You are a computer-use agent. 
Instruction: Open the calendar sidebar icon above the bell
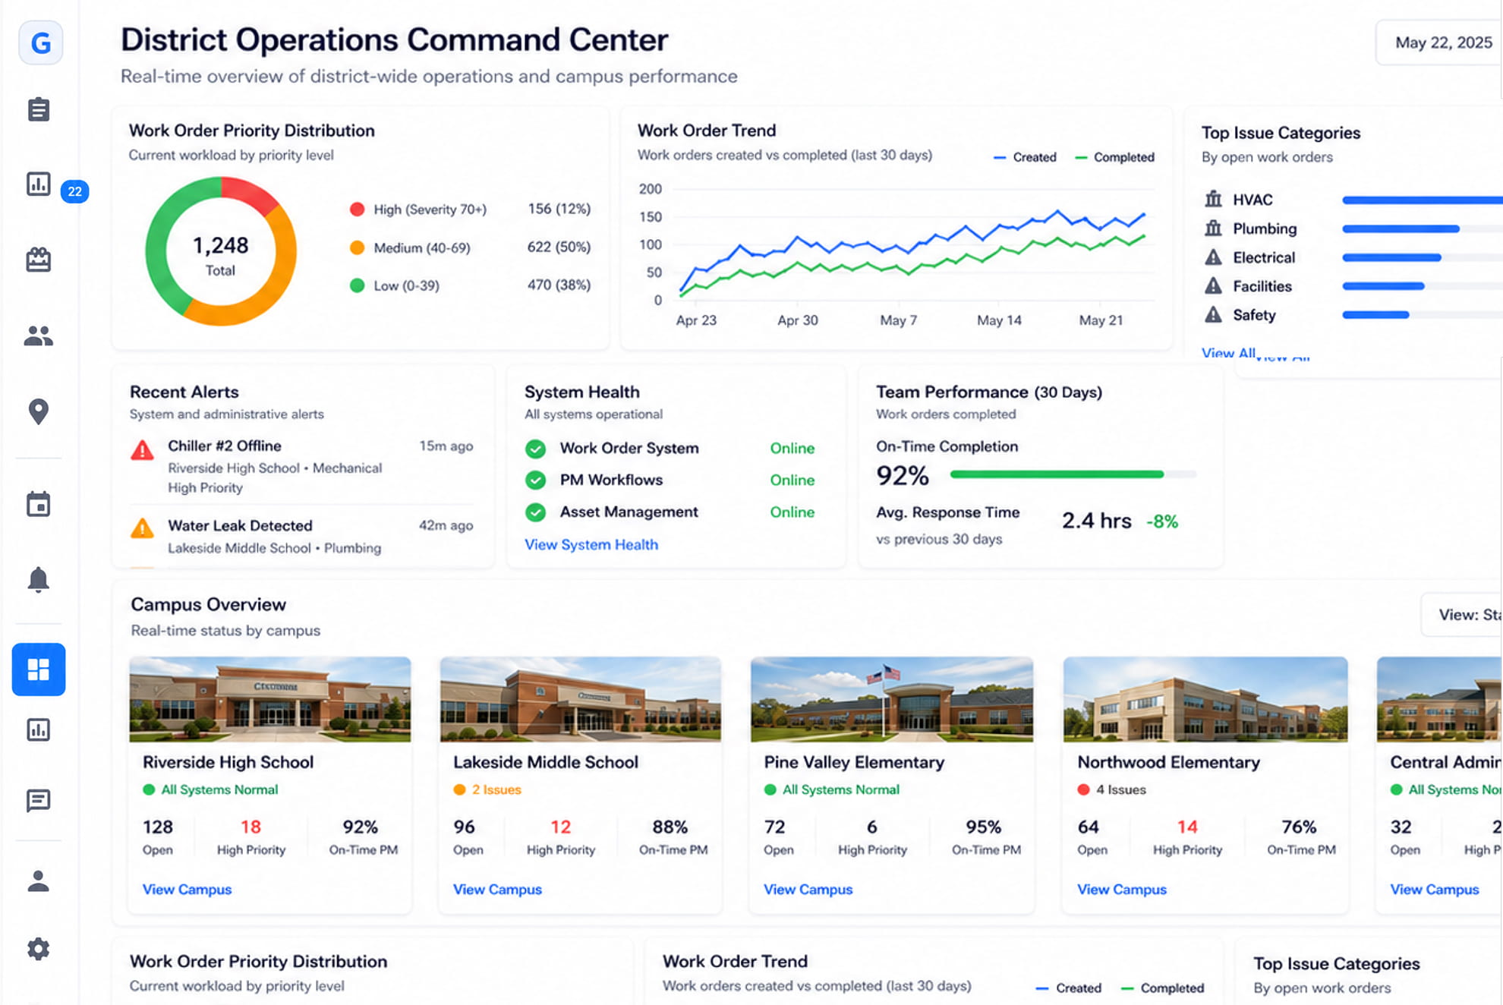pyautogui.click(x=39, y=504)
